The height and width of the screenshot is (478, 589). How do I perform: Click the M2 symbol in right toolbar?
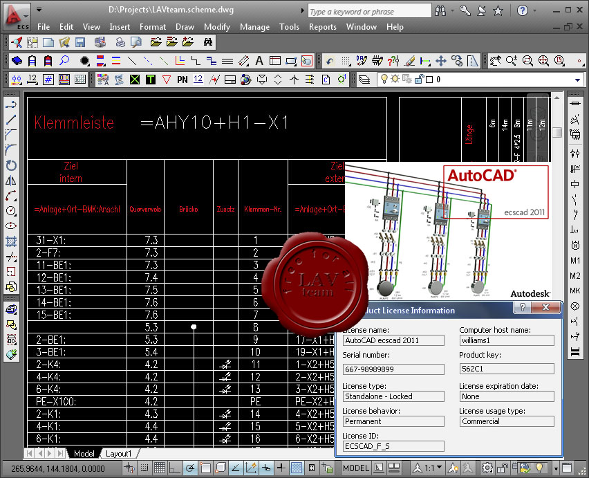(x=575, y=276)
